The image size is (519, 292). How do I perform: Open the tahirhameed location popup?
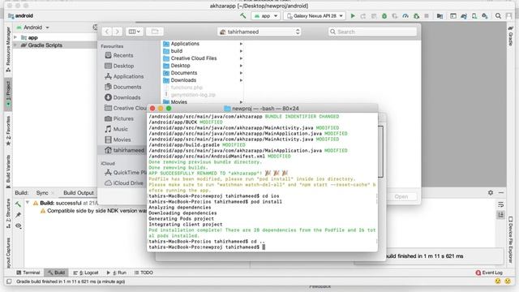259,32
